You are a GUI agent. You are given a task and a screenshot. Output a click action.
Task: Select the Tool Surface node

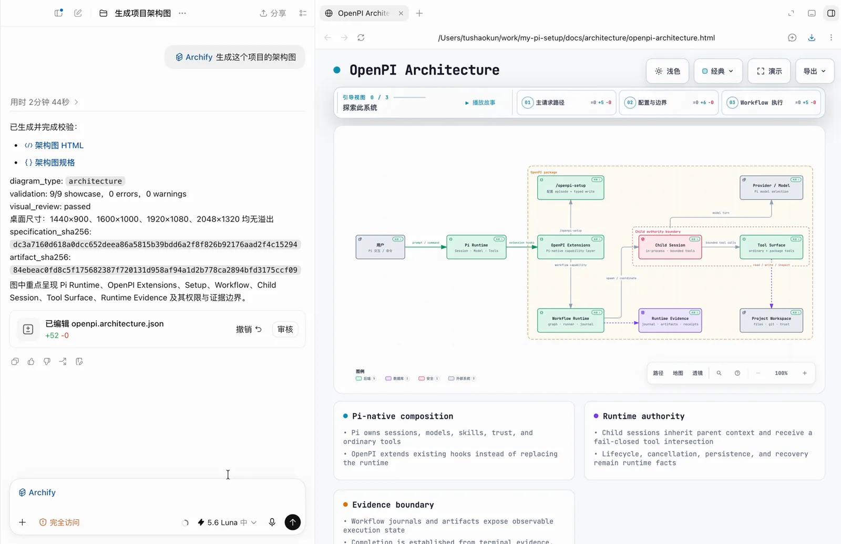771,247
